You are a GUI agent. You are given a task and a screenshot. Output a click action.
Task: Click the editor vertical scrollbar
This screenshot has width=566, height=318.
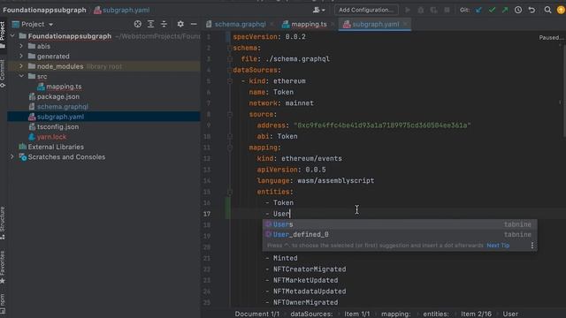(563, 90)
